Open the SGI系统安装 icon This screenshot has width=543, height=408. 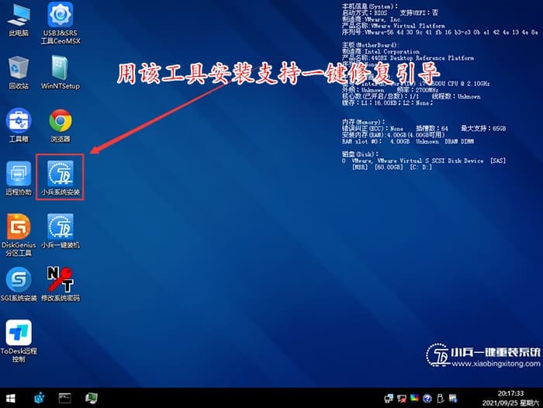coord(19,284)
